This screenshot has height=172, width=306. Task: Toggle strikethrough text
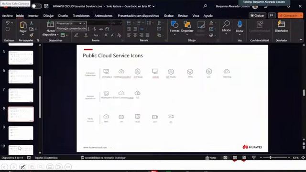[x=101, y=29]
